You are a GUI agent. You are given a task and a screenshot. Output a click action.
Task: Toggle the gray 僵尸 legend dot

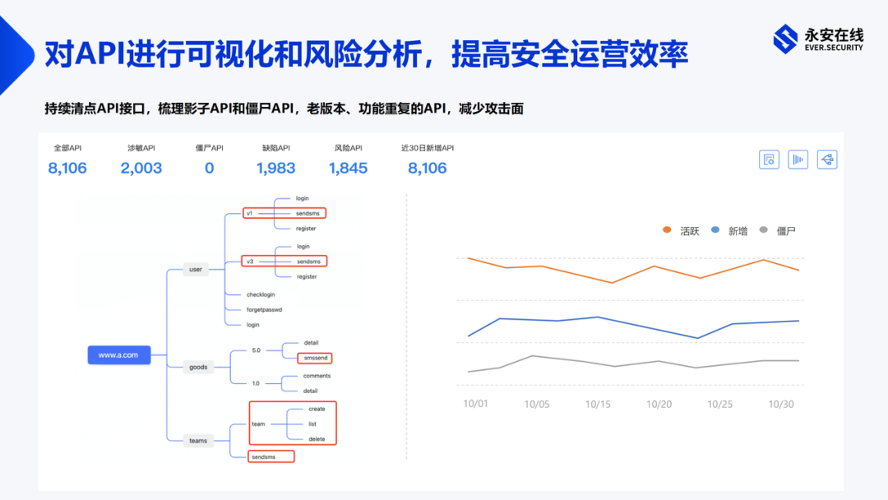click(x=763, y=230)
